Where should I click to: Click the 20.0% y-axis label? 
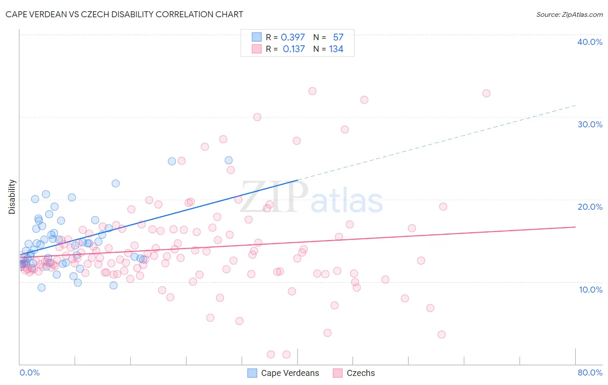(590, 207)
